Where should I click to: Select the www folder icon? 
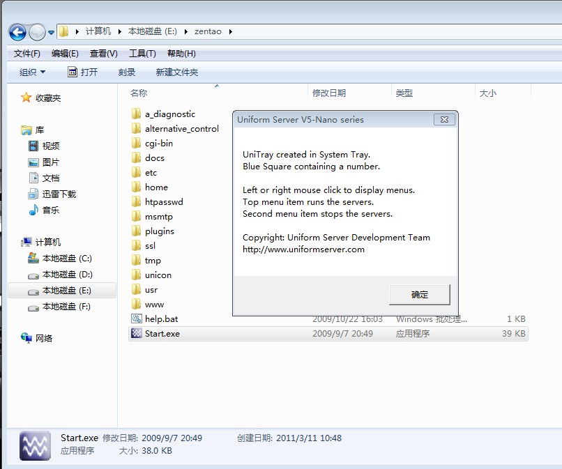(x=136, y=305)
